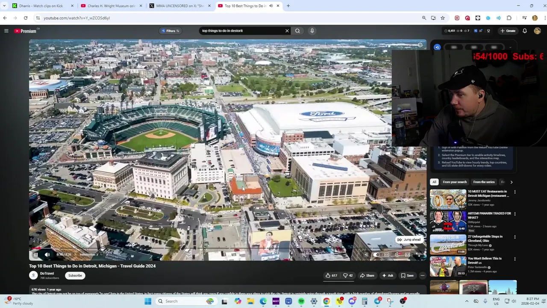Open the DoTravel channel name link
547x308 pixels.
coord(47,273)
